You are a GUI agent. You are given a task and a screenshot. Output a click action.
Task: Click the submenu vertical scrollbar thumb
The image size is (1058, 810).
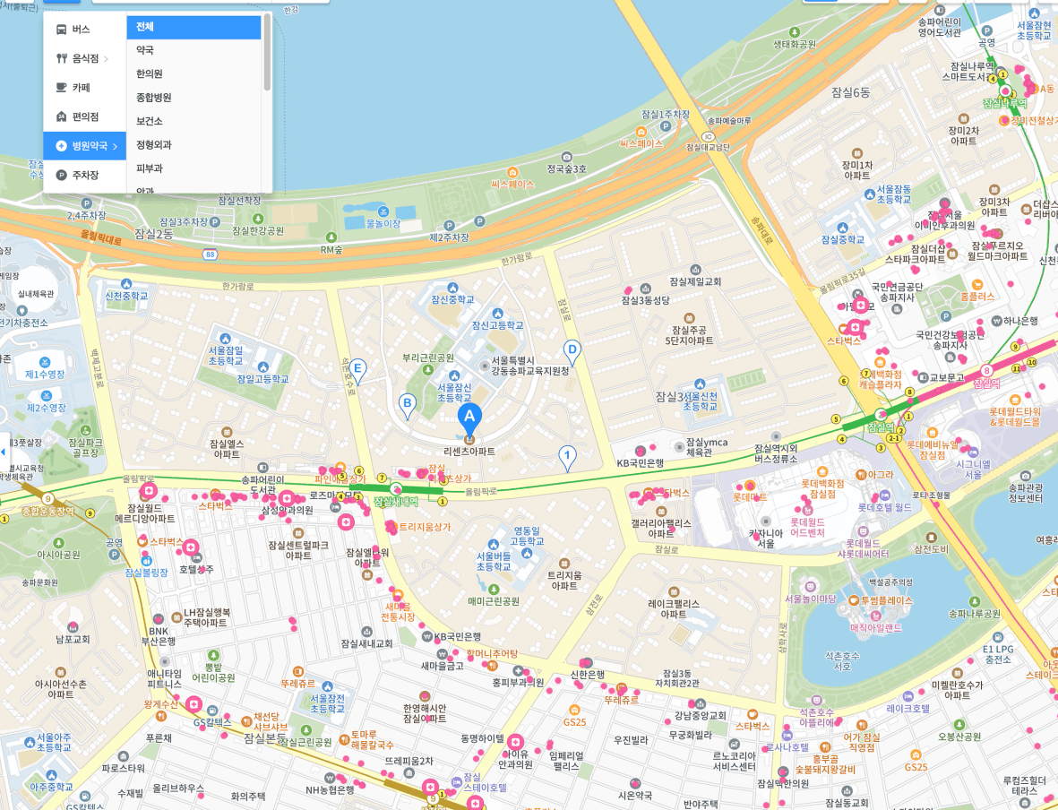point(267,52)
